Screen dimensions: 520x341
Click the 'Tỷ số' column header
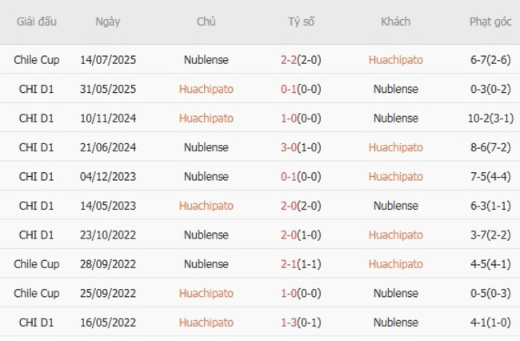(301, 22)
